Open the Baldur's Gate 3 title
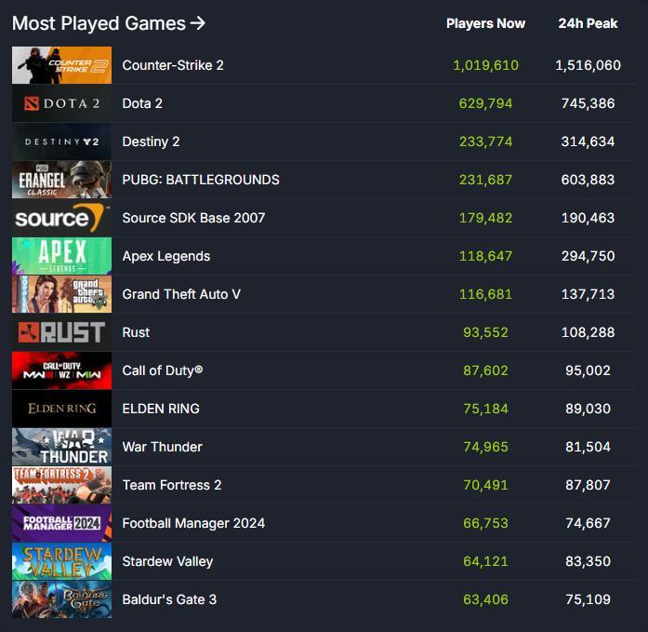 click(169, 599)
